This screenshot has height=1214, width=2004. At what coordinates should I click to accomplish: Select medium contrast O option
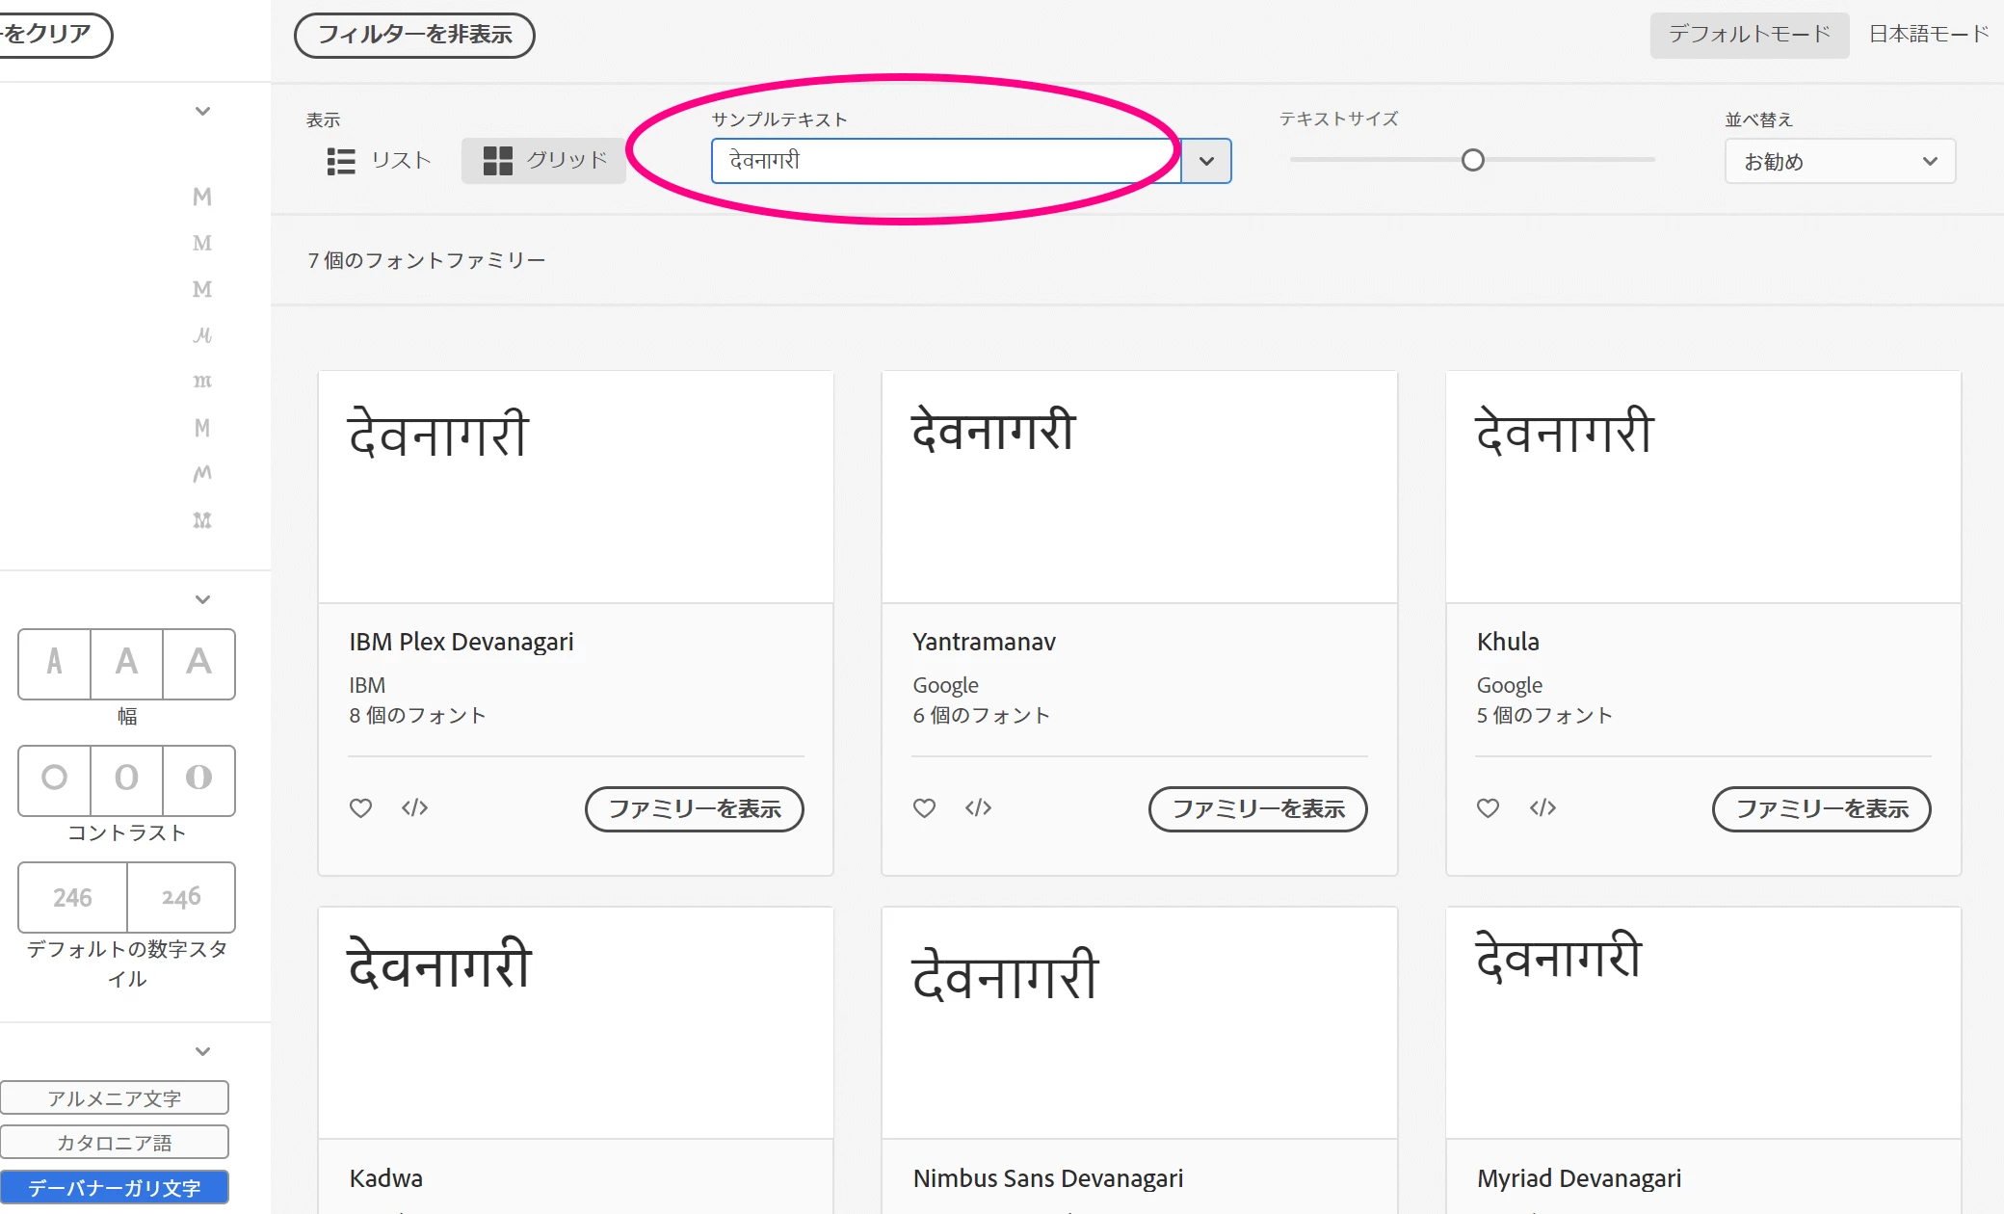point(126,779)
